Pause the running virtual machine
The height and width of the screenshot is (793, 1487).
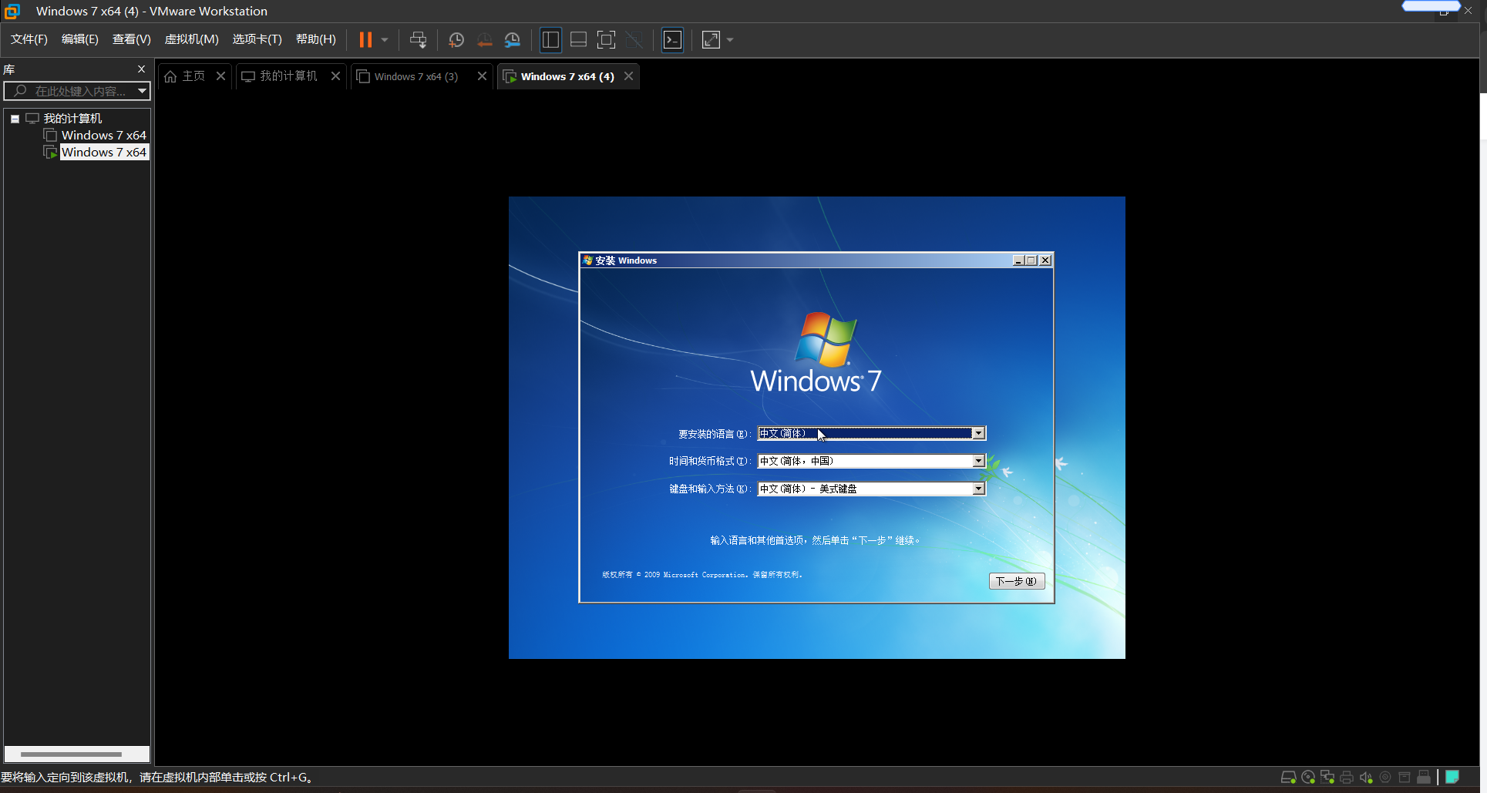(x=365, y=39)
